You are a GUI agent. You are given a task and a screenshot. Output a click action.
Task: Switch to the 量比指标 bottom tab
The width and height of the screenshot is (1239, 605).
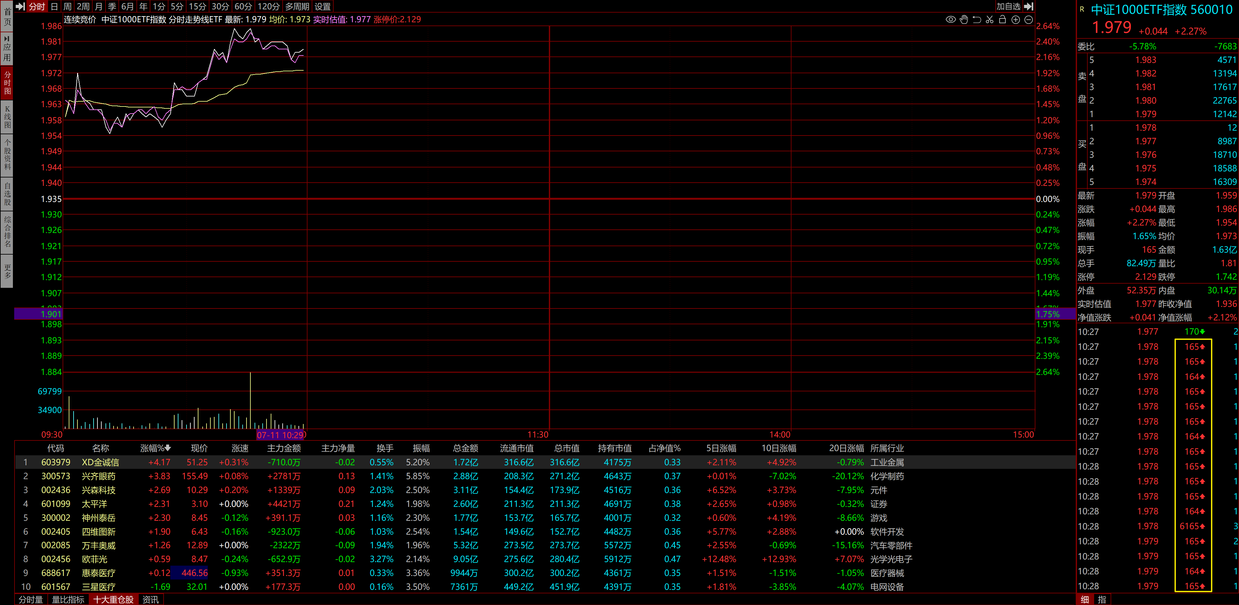pos(68,600)
